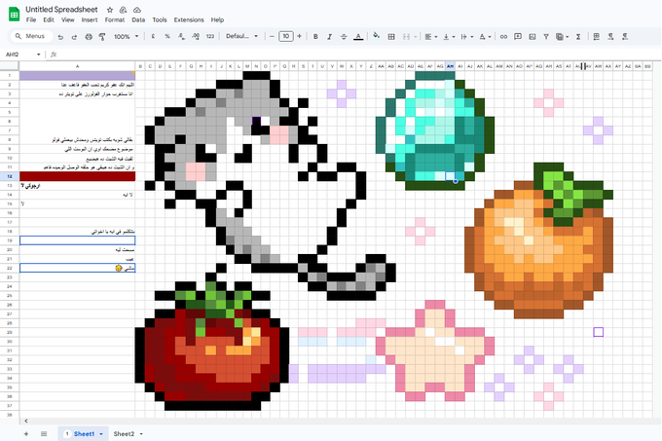Viewport: 662px width, 441px height.
Task: Open the zoom 100% dropdown
Action: (126, 37)
